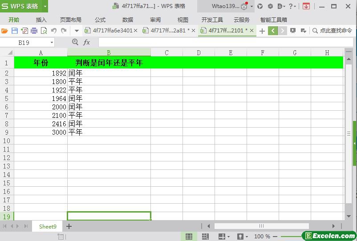The height and width of the screenshot is (241, 357).
Task: Switch to the 4f717ffa6e3401 document tab
Action: coord(110,30)
